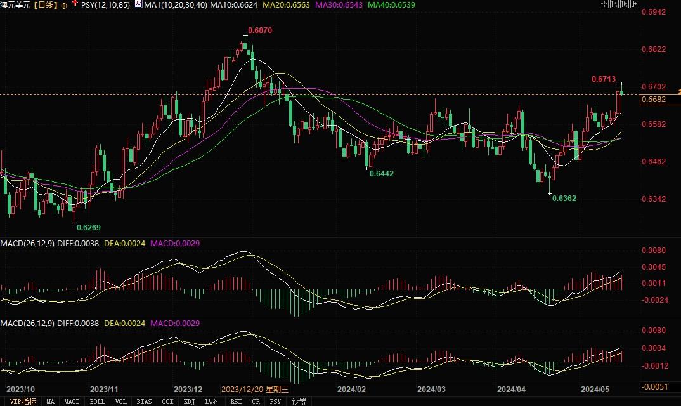
Task: Click the scroll-forward play chart icon
Action: click(x=623, y=4)
